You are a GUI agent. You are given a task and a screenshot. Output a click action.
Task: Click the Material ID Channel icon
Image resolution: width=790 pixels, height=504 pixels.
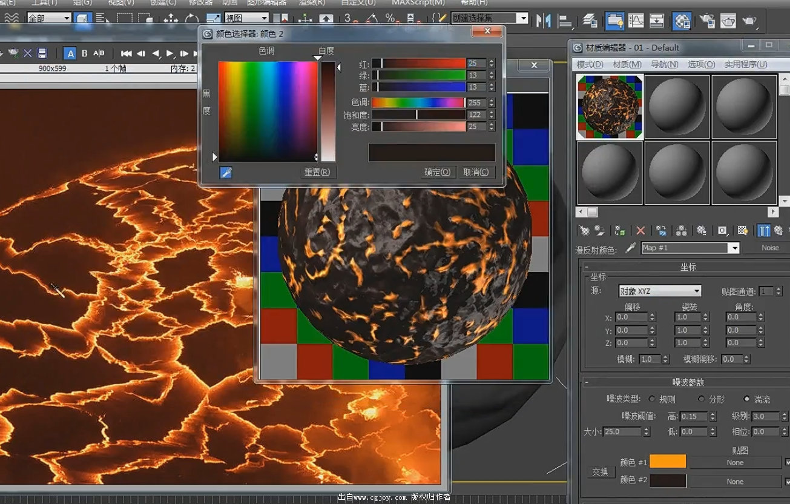722,231
